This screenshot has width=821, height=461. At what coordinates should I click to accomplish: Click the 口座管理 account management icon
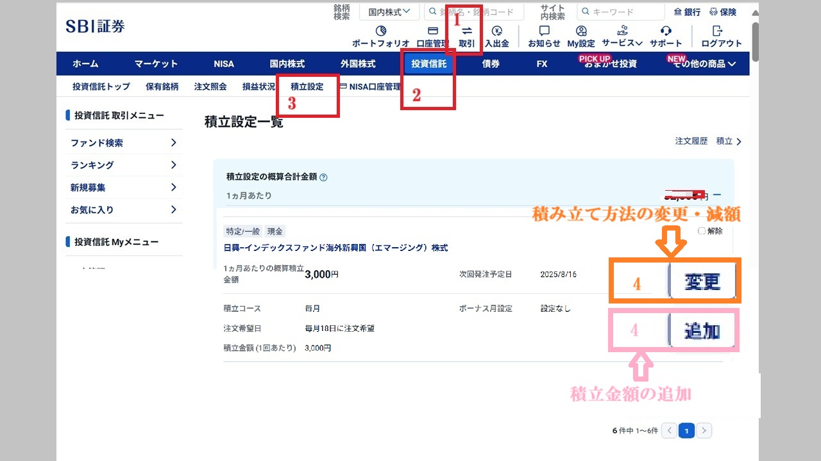[432, 32]
